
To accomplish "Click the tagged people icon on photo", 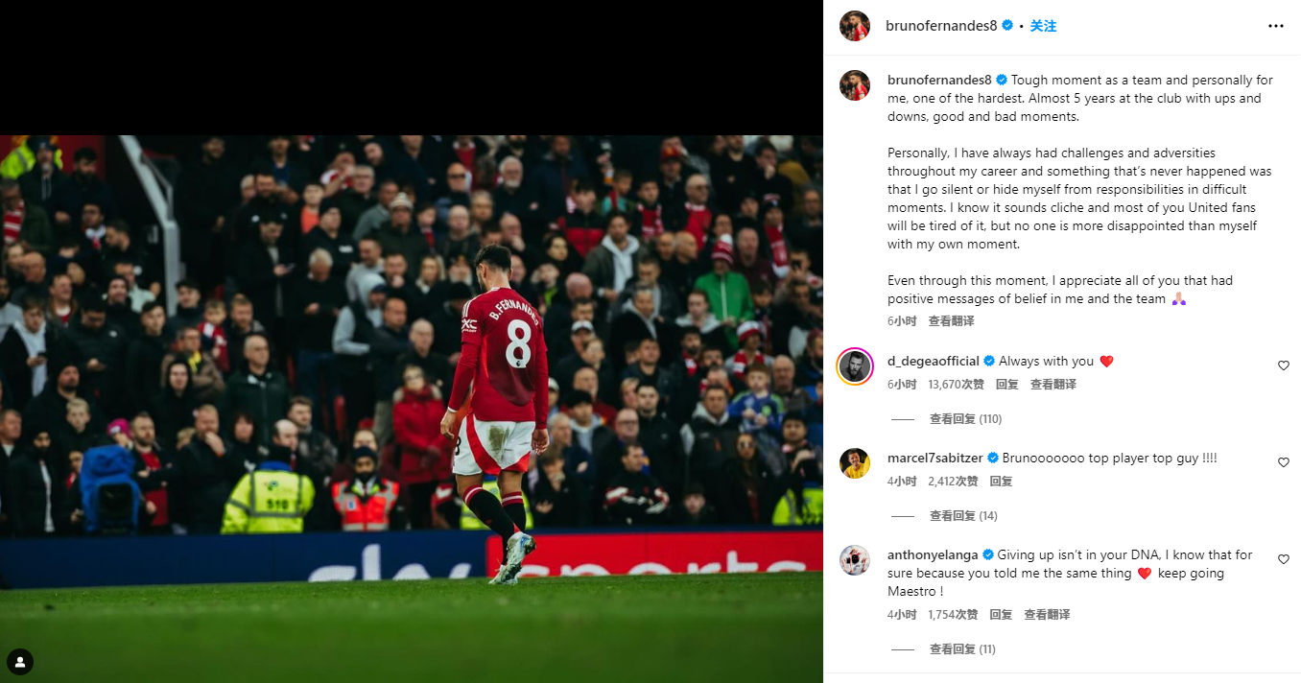I will point(20,662).
